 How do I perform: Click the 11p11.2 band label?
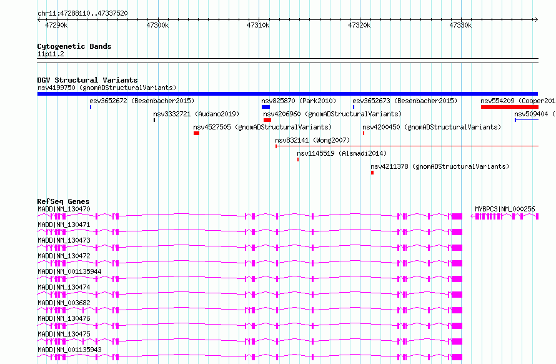(x=51, y=54)
